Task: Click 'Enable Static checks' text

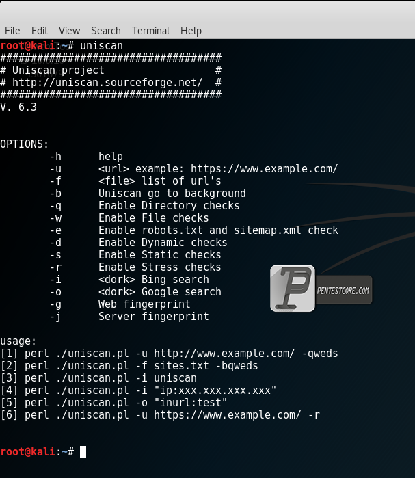Action: (160, 255)
